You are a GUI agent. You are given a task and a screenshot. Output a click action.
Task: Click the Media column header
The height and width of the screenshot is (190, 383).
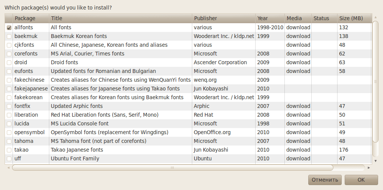pyautogui.click(x=298, y=18)
